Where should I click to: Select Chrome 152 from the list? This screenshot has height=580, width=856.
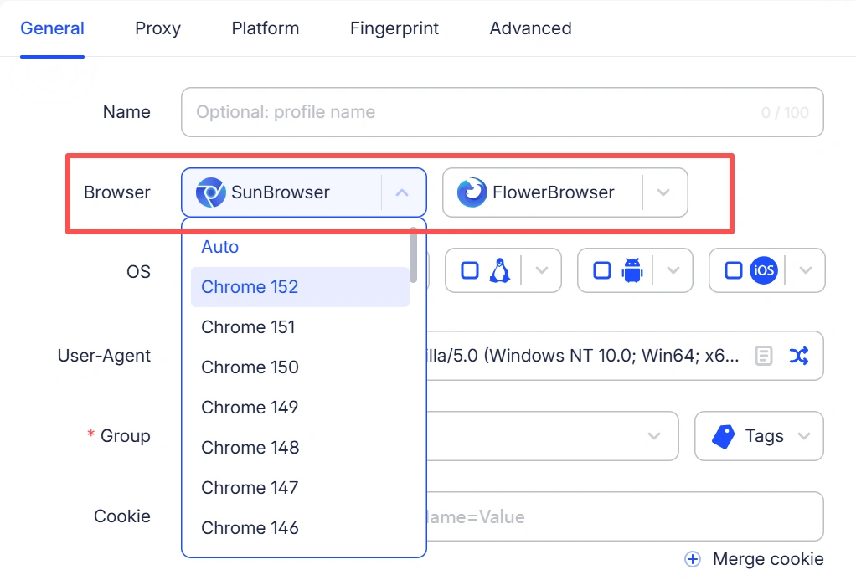click(300, 287)
